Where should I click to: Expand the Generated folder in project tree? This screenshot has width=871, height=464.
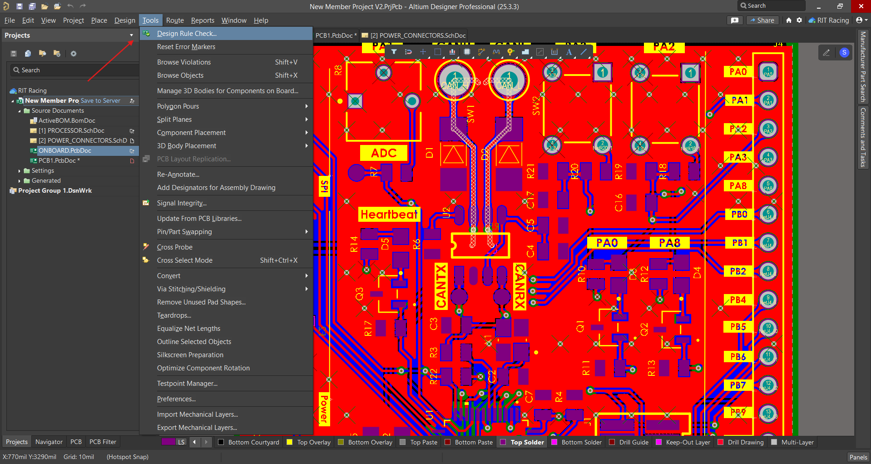20,181
